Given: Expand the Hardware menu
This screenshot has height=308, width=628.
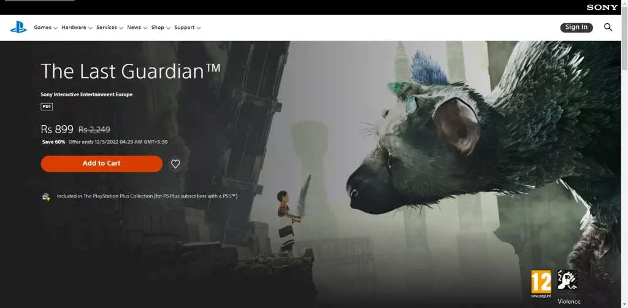Looking at the screenshot, I should (77, 28).
